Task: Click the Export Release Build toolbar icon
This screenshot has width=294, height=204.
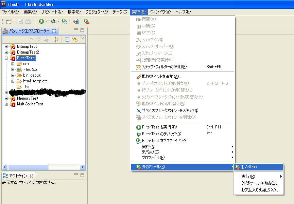Action: pyautogui.click(x=76, y=21)
